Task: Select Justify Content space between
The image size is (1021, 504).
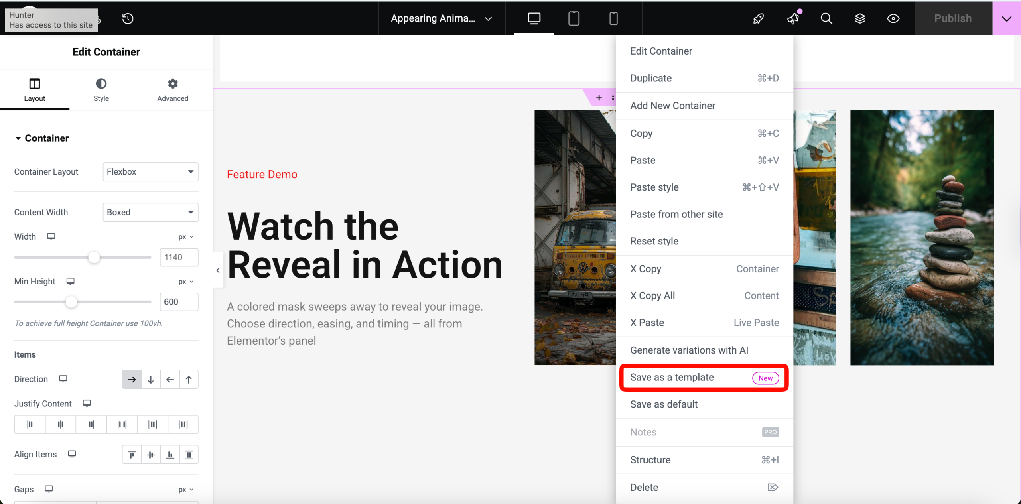Action: (x=122, y=425)
